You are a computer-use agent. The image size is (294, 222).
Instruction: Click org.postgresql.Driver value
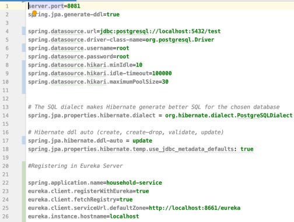pos(180,40)
